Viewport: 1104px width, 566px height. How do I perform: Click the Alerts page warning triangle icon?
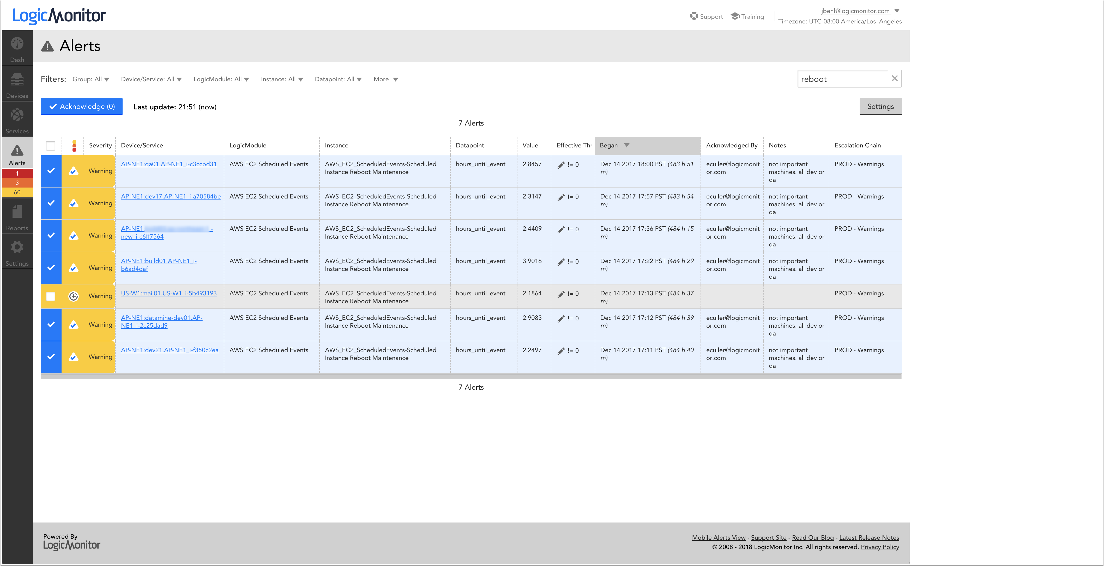pyautogui.click(x=47, y=46)
